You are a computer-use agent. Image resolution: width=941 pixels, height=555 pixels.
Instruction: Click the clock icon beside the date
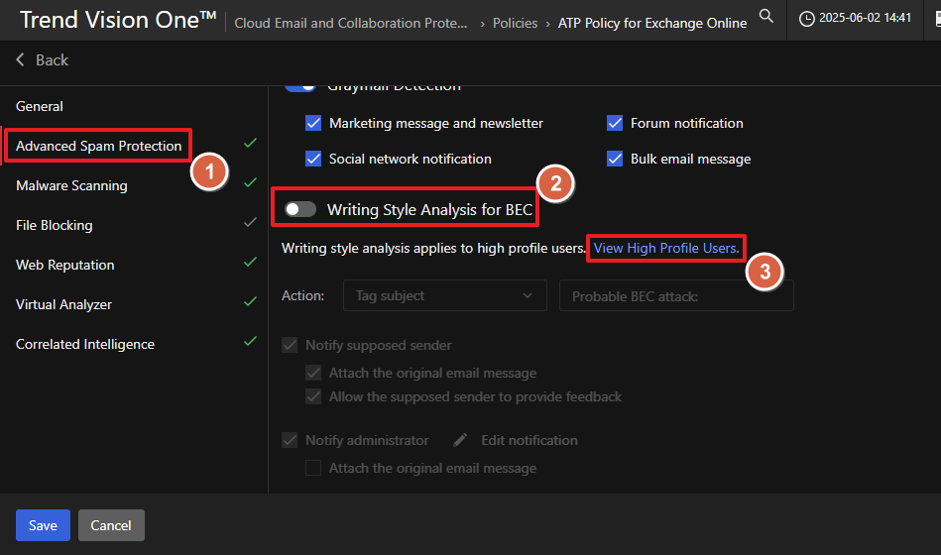[x=807, y=18]
